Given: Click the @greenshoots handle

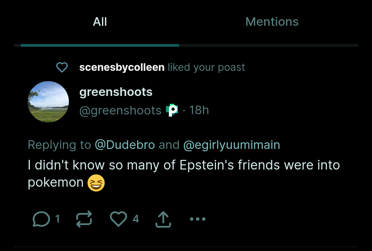Looking at the screenshot, I should pos(120,110).
